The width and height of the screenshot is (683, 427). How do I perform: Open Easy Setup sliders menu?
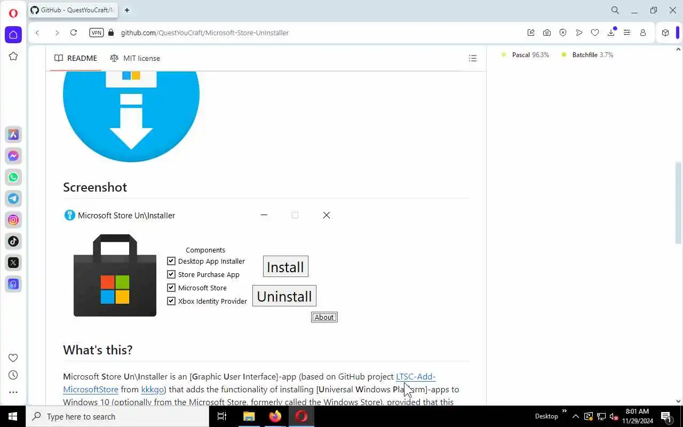click(627, 33)
